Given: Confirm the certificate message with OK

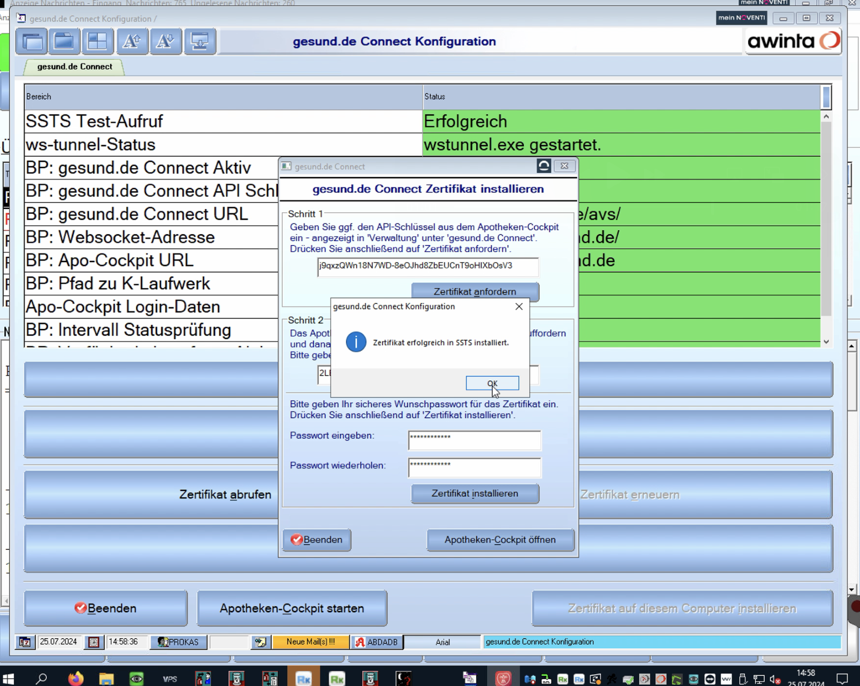Looking at the screenshot, I should (x=492, y=383).
